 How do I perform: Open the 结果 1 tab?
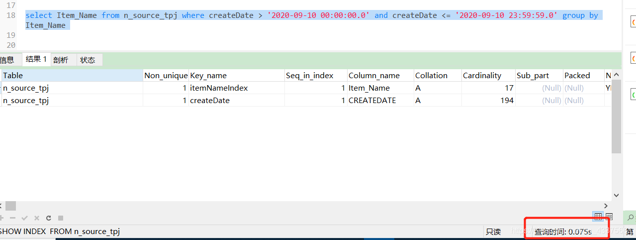click(36, 59)
